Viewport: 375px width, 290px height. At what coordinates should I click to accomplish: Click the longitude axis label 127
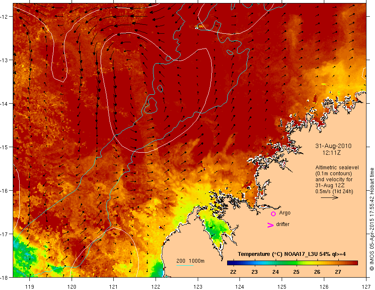click(x=366, y=287)
